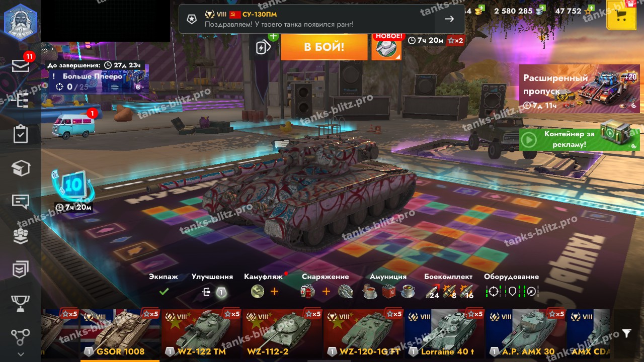Add camouflage with the plus slot
The width and height of the screenshot is (644, 362).
pyautogui.click(x=274, y=291)
